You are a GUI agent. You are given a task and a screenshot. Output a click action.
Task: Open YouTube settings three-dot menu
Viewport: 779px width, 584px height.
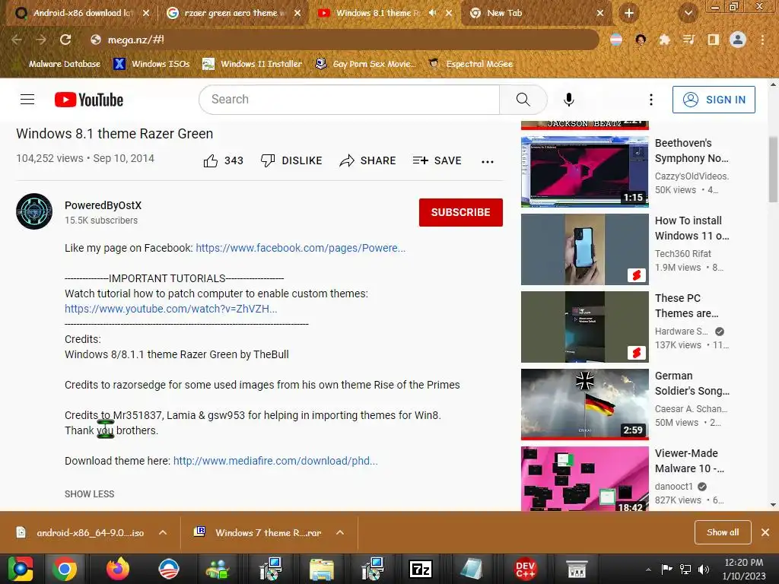[651, 100]
